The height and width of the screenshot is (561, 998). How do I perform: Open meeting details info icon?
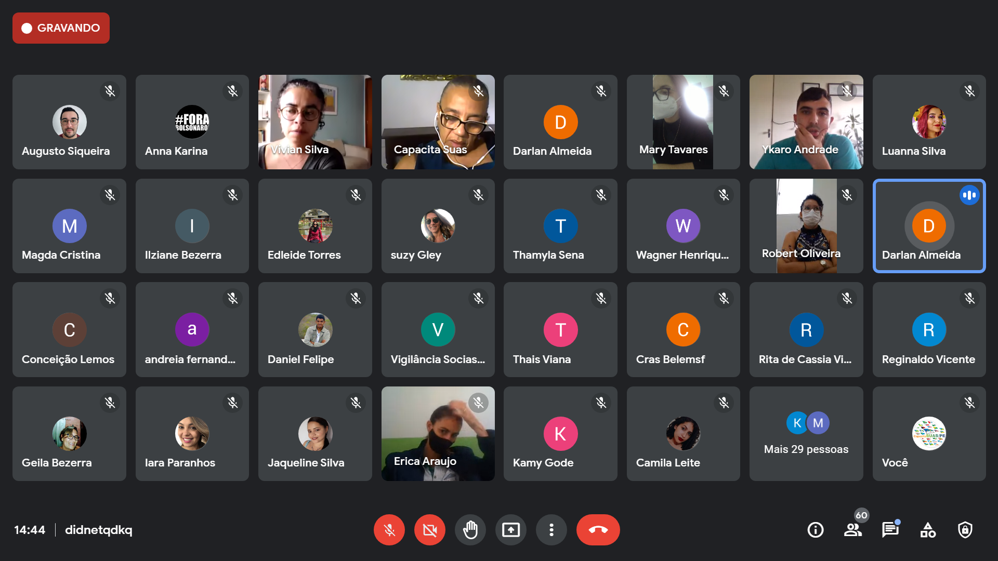pos(815,530)
